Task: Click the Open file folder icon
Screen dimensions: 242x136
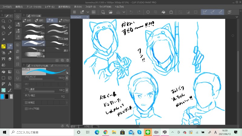Action: [110, 12]
